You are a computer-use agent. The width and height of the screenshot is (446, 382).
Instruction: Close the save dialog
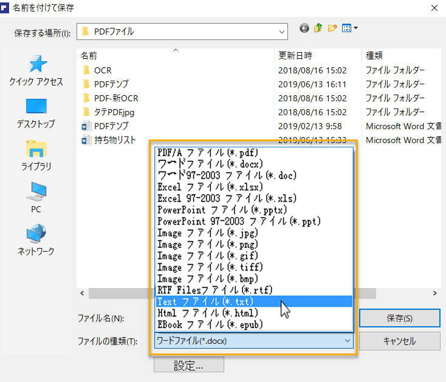pyautogui.click(x=434, y=8)
